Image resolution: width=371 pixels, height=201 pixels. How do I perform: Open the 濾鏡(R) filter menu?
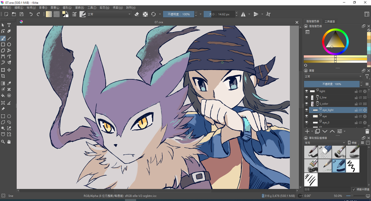coord(79,8)
